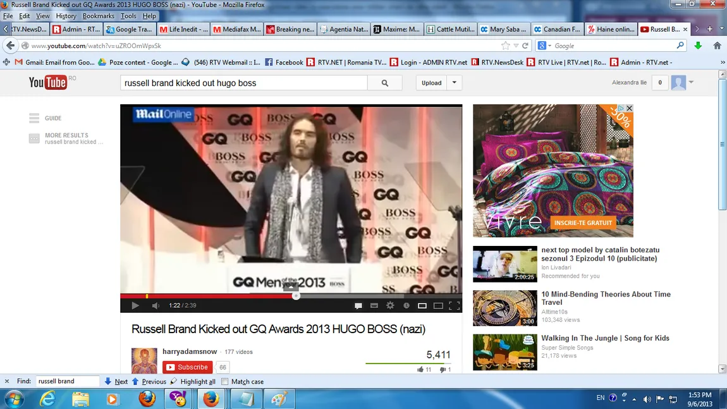Open a new tab

[x=710, y=28]
